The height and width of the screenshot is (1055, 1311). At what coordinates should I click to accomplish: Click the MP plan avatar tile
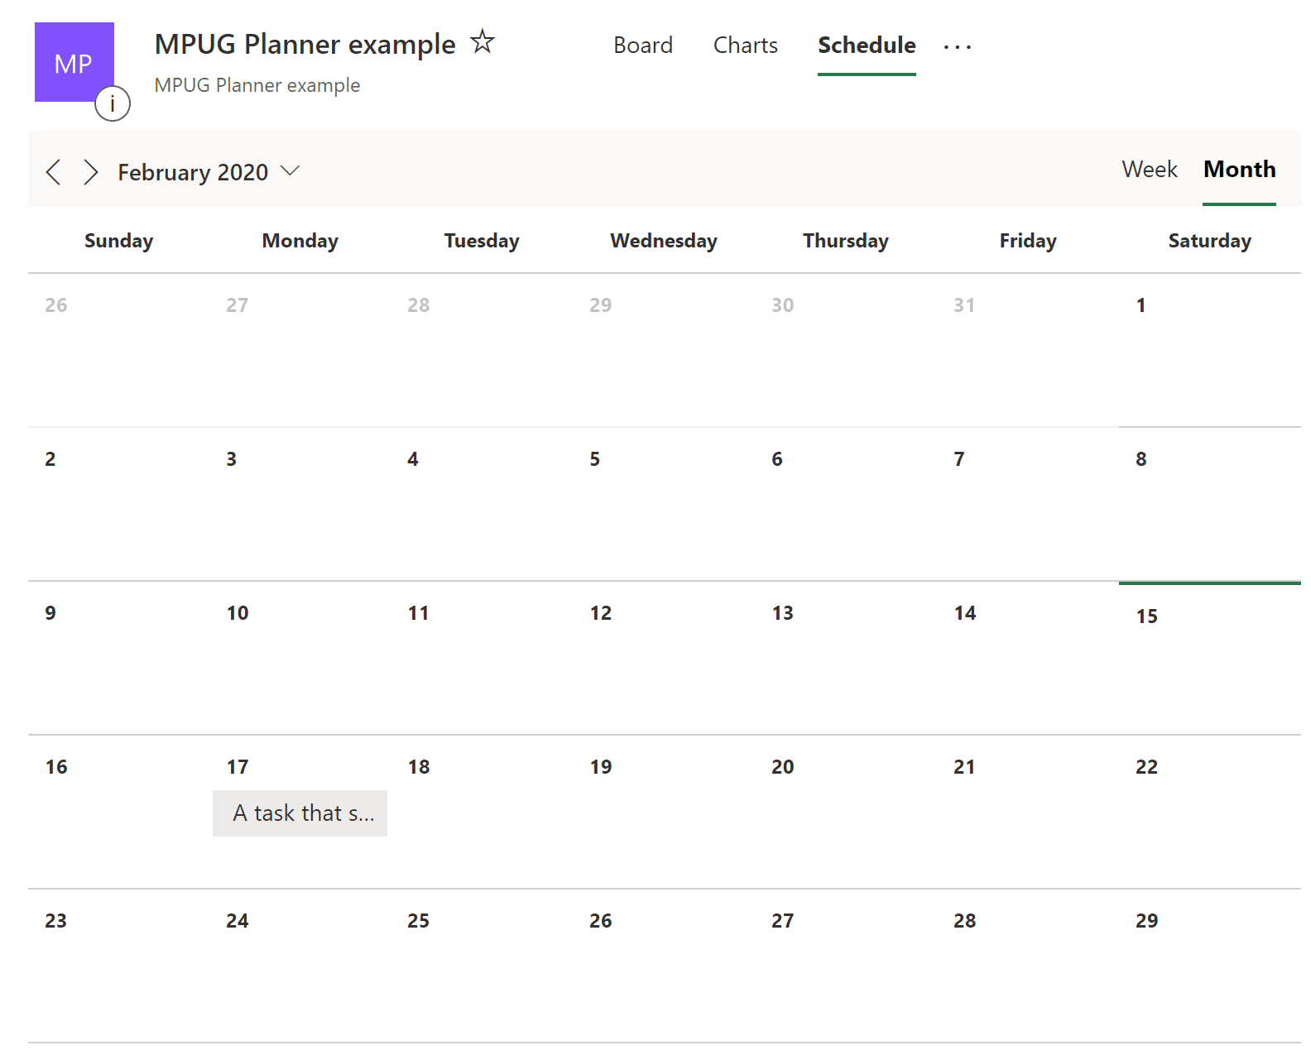[x=74, y=62]
